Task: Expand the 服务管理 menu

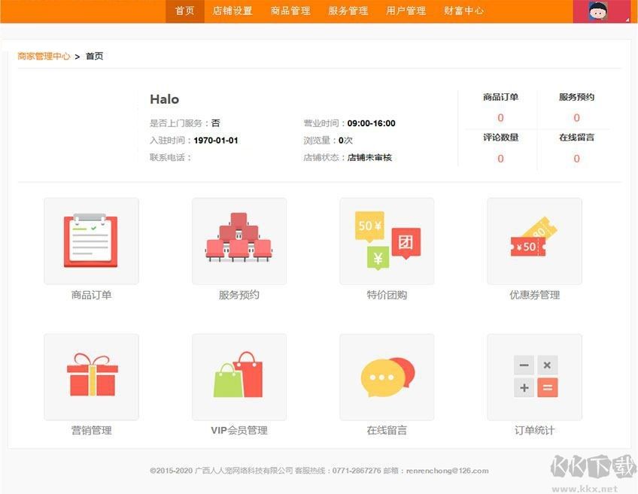Action: coord(348,11)
